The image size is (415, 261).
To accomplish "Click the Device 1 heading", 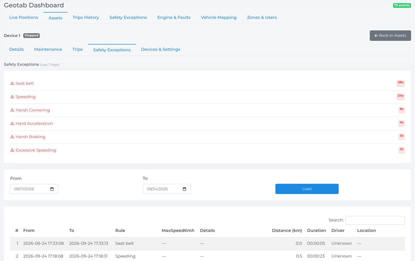I will coord(12,36).
